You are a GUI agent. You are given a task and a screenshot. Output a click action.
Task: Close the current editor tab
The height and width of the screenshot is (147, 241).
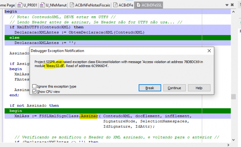(x=232, y=5)
